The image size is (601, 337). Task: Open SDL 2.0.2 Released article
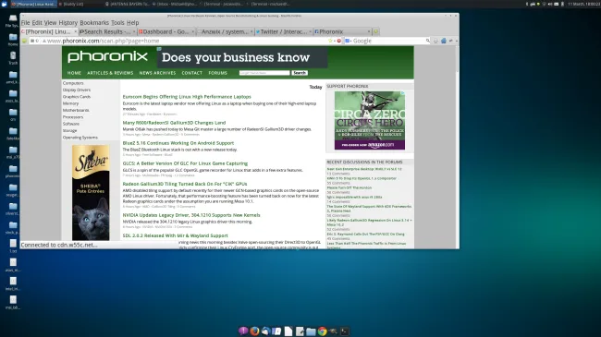tap(175, 236)
